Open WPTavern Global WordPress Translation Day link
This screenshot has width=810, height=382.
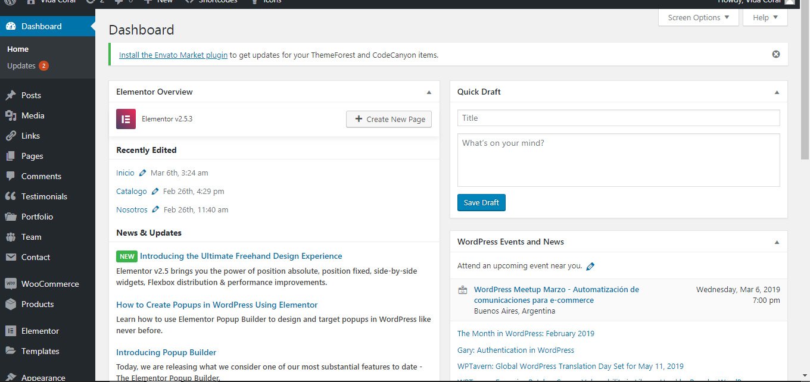point(571,367)
